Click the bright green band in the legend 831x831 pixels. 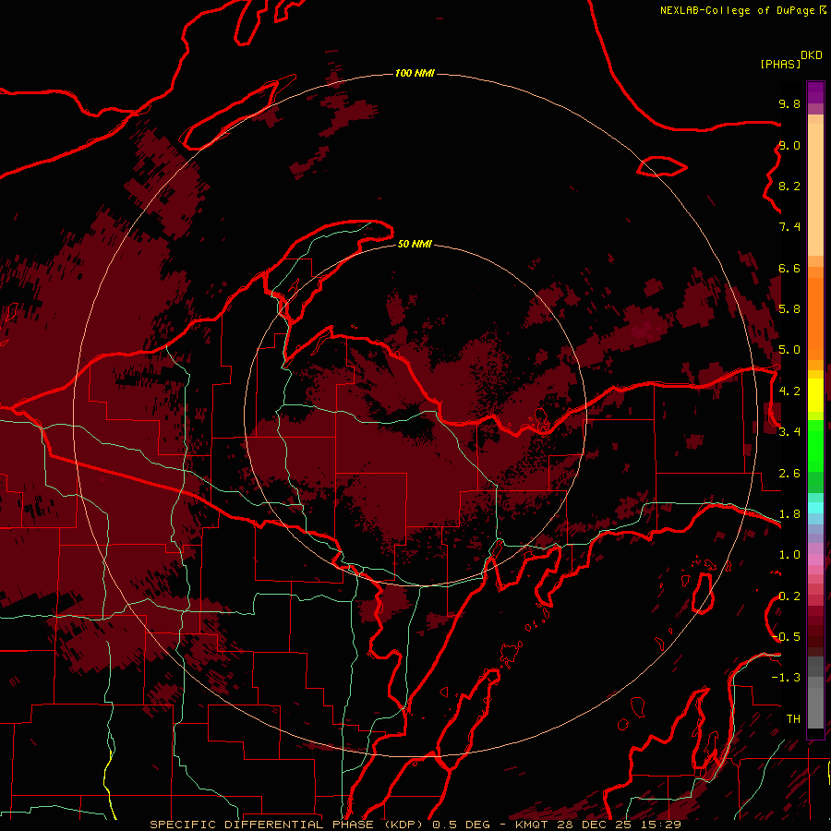tap(815, 446)
